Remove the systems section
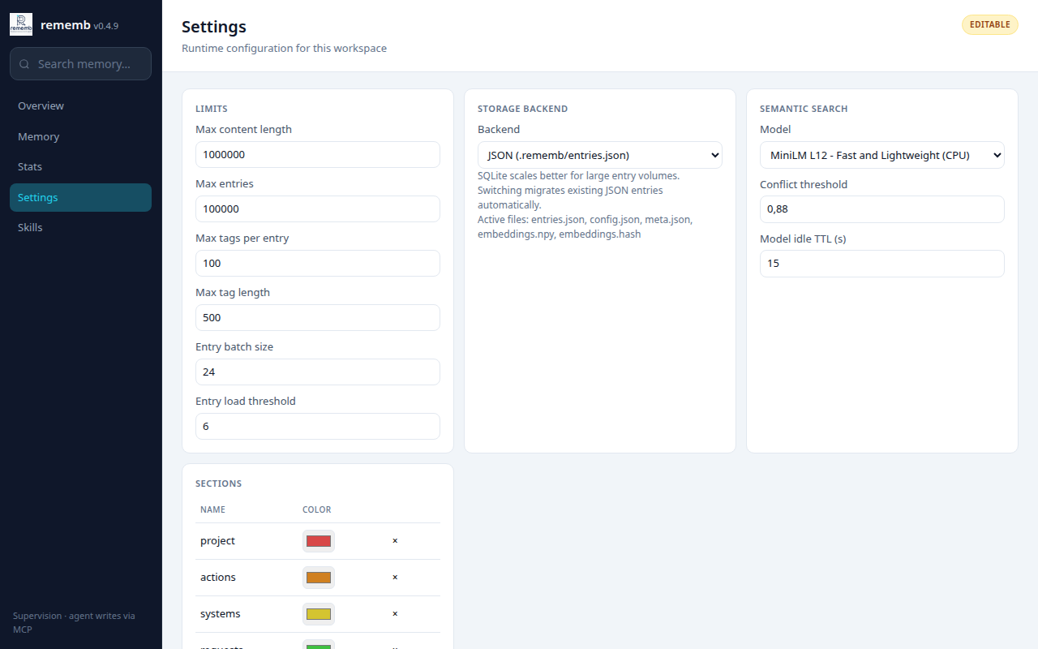The height and width of the screenshot is (649, 1038). click(395, 613)
